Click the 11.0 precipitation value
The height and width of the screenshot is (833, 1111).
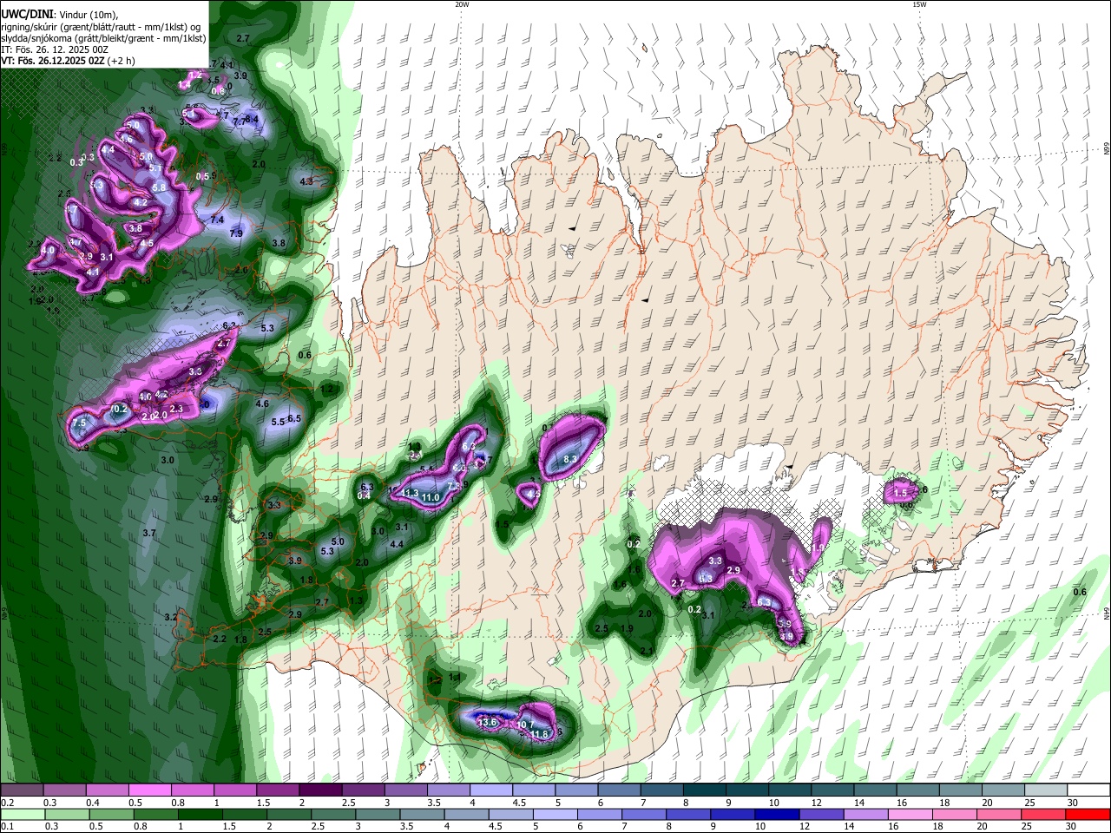pyautogui.click(x=431, y=497)
